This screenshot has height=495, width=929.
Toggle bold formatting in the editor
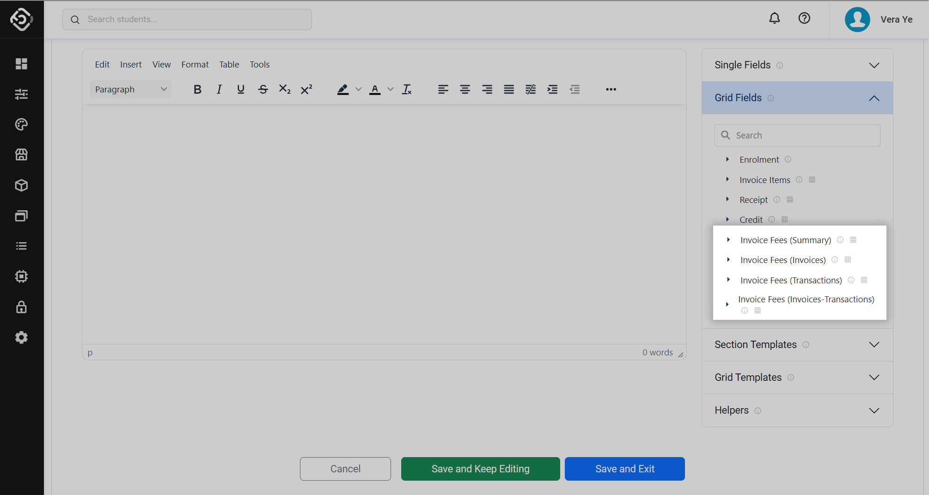(197, 90)
